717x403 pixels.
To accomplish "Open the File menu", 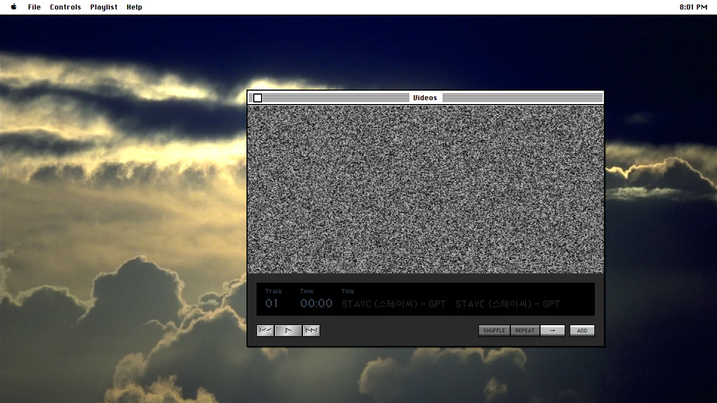I will (x=34, y=7).
